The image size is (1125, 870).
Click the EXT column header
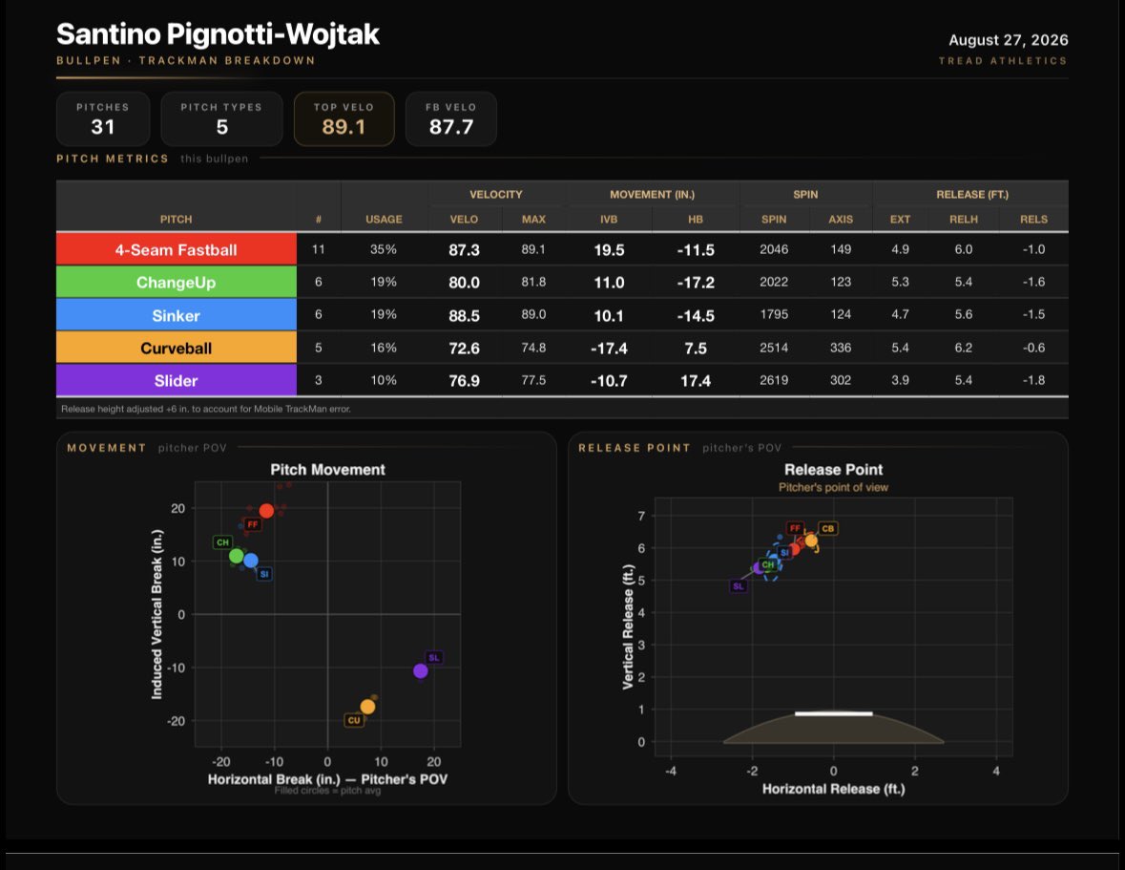tap(901, 220)
